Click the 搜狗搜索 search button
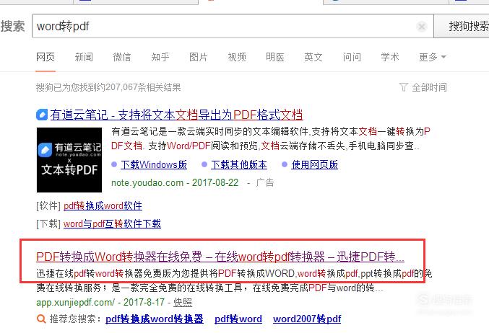The width and height of the screenshot is (489, 333). click(x=462, y=26)
